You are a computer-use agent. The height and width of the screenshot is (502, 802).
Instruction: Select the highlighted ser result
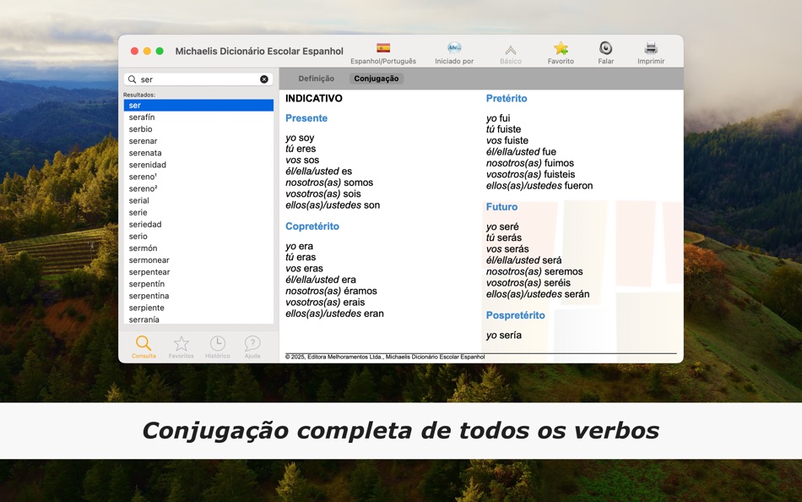point(198,105)
